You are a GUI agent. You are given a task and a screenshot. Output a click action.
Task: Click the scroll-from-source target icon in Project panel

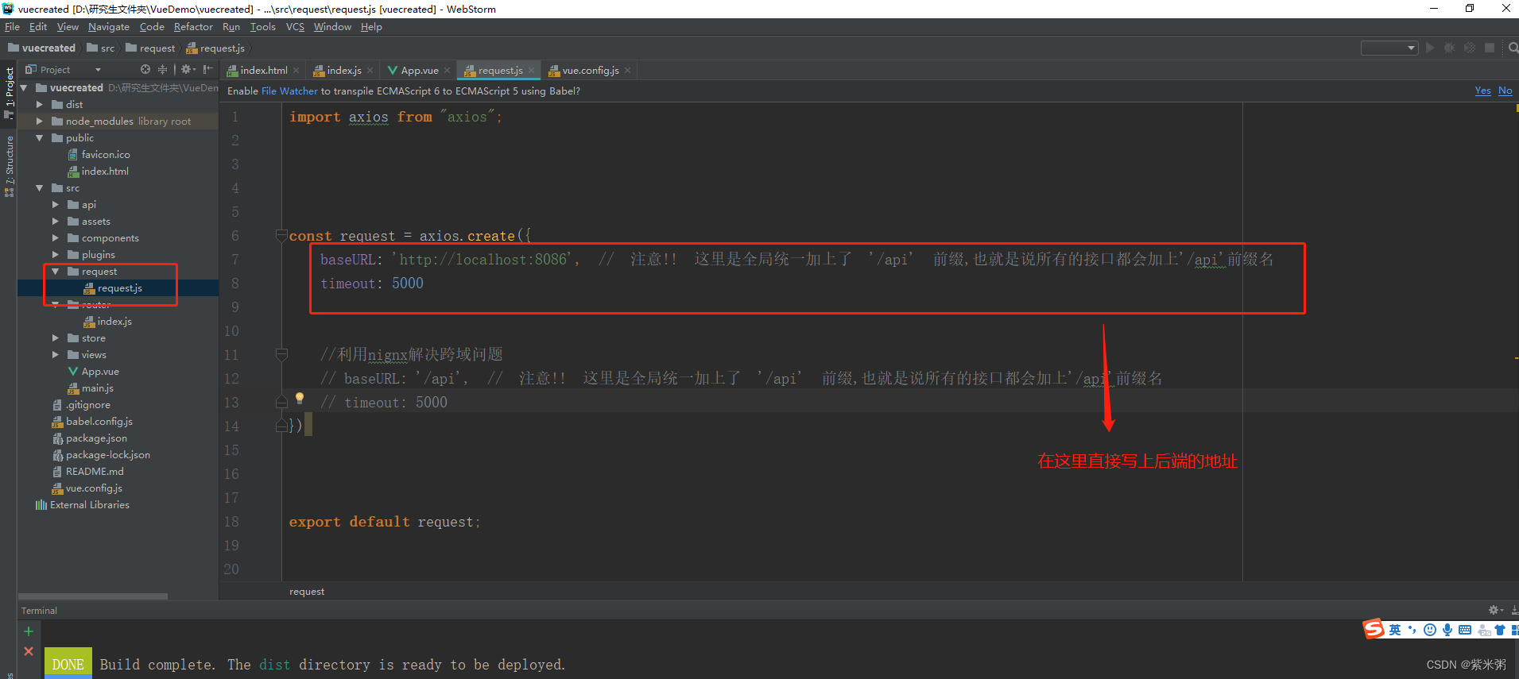click(145, 70)
